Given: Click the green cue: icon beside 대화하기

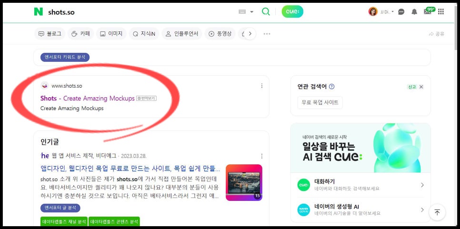Looking at the screenshot, I should (303, 185).
